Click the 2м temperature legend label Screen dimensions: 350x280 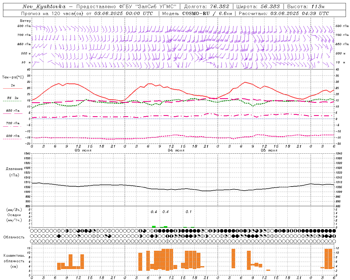(13, 85)
